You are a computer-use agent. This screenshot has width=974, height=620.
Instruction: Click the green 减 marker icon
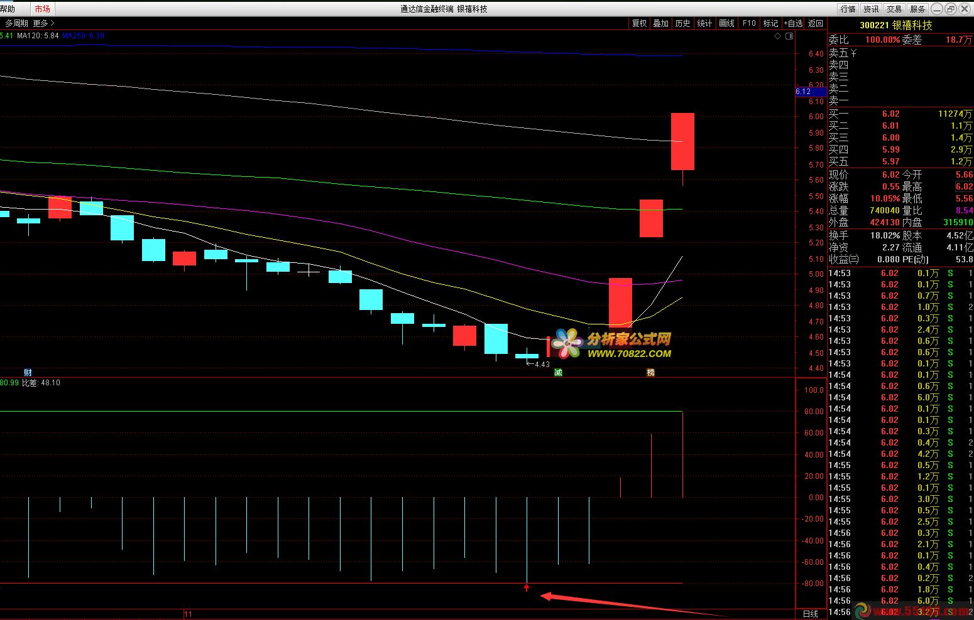click(x=558, y=372)
